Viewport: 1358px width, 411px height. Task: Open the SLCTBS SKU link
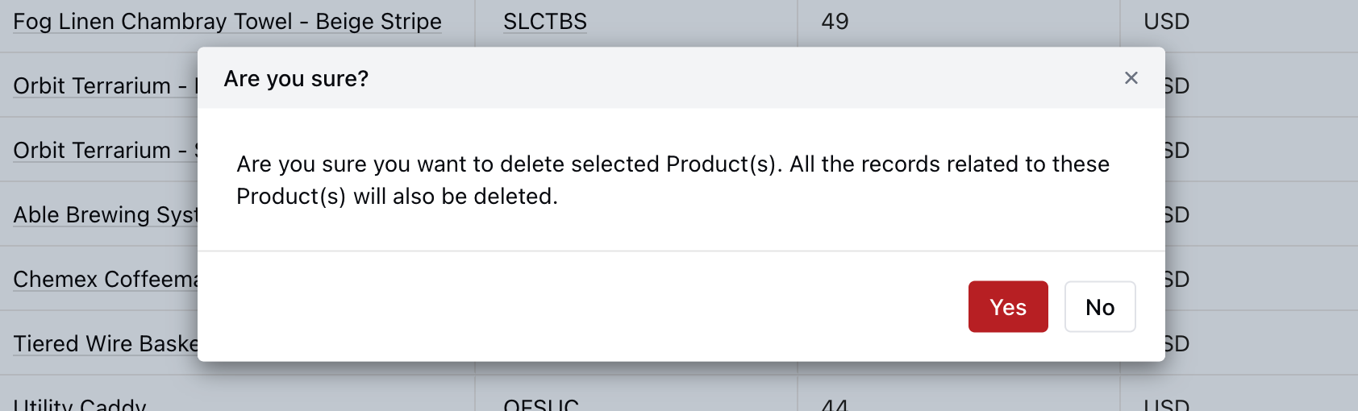point(545,22)
